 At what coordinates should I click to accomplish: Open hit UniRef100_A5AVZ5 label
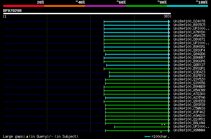[x=189, y=36]
